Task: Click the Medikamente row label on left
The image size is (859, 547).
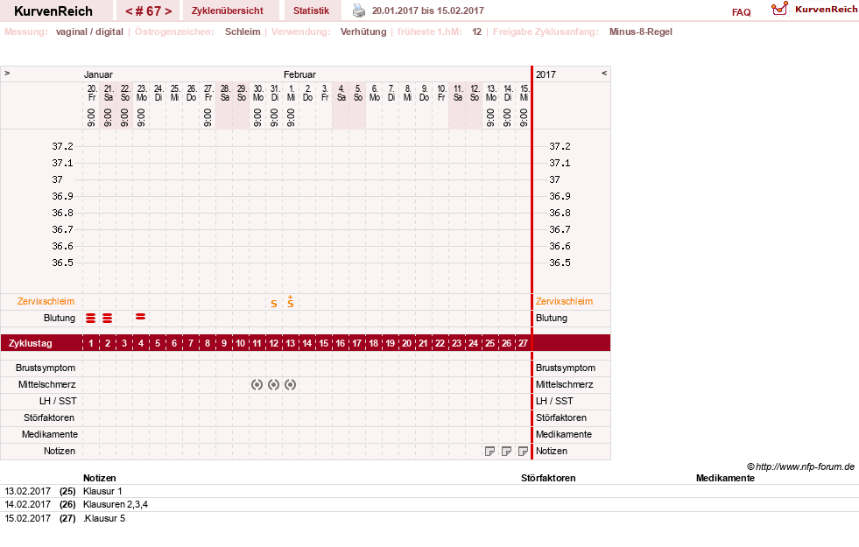Action: click(x=50, y=434)
